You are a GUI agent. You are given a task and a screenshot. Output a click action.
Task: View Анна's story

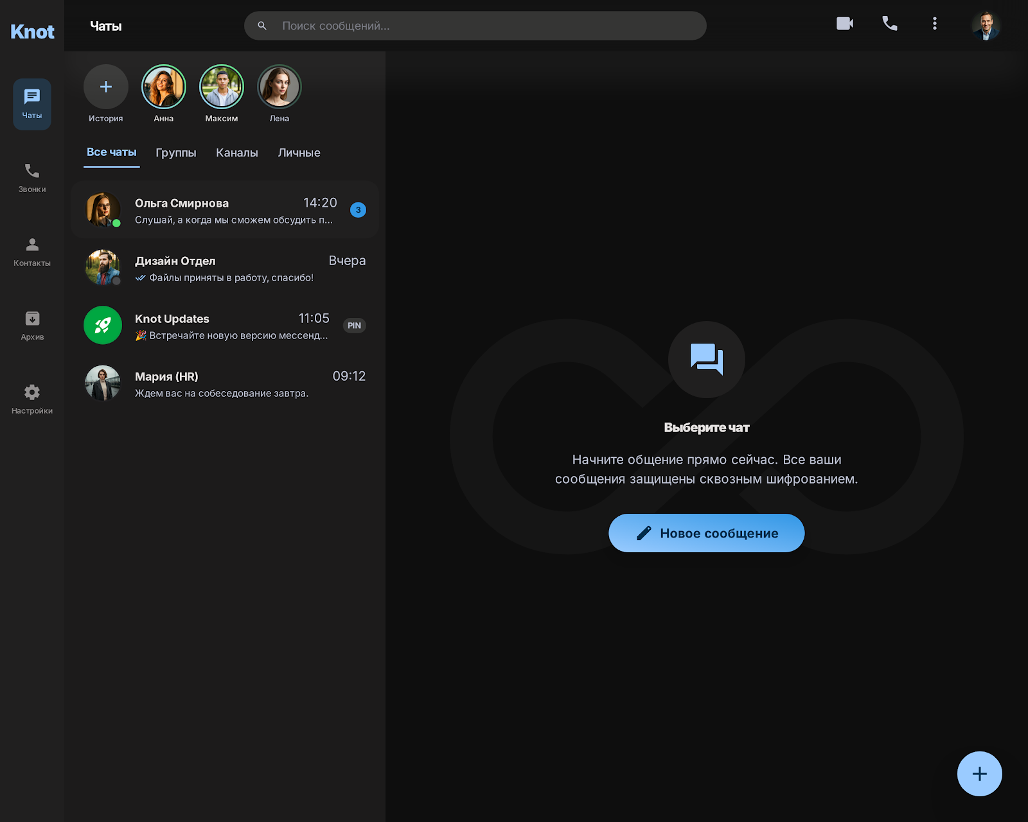tap(164, 87)
